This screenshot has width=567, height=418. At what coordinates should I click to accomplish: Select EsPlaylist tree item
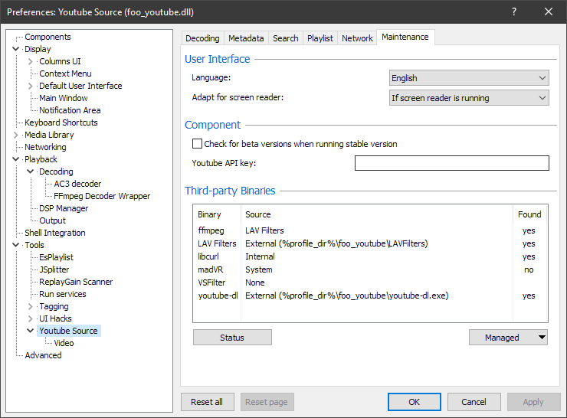(x=56, y=257)
